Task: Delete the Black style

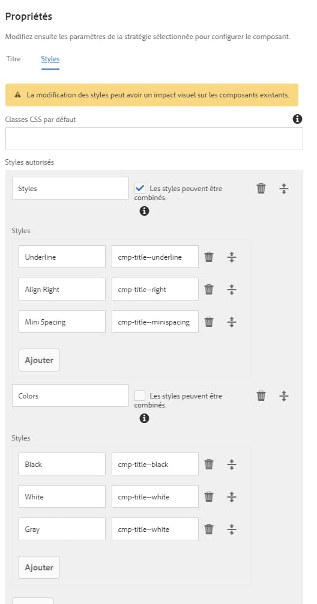Action: pos(209,464)
